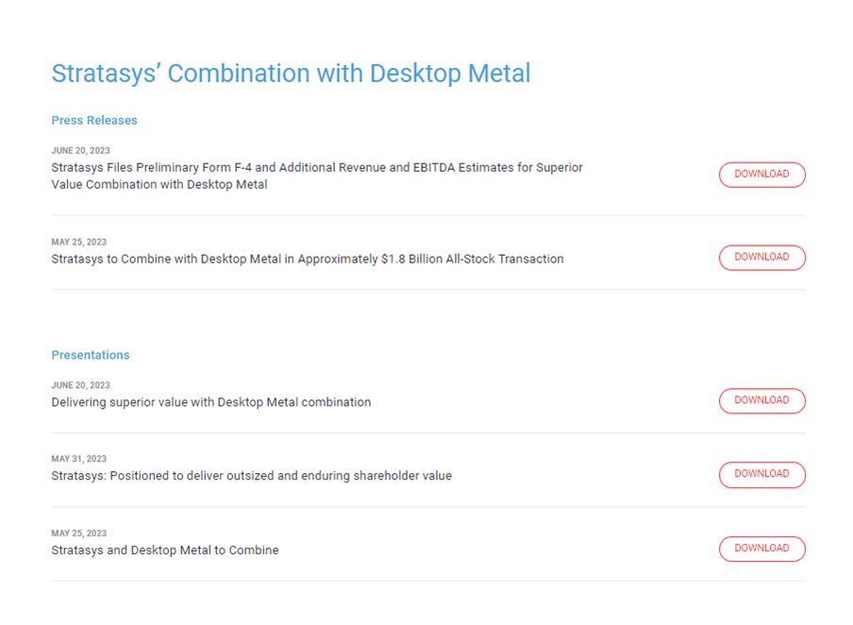This screenshot has width=853, height=625.
Task: Click the June 20, 2023 date under Press Releases
Action: click(x=80, y=150)
